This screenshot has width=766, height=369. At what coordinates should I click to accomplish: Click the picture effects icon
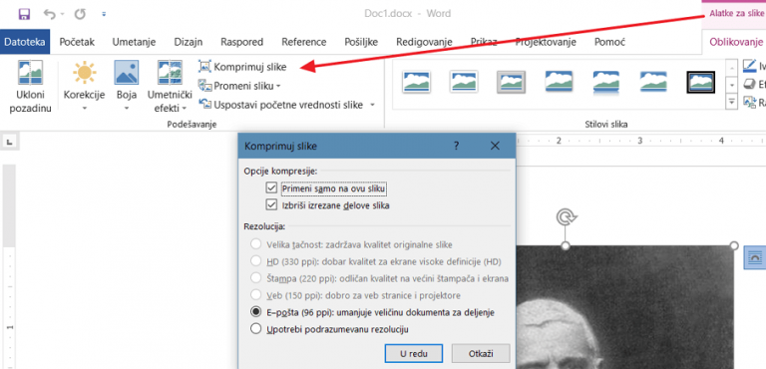click(x=749, y=84)
